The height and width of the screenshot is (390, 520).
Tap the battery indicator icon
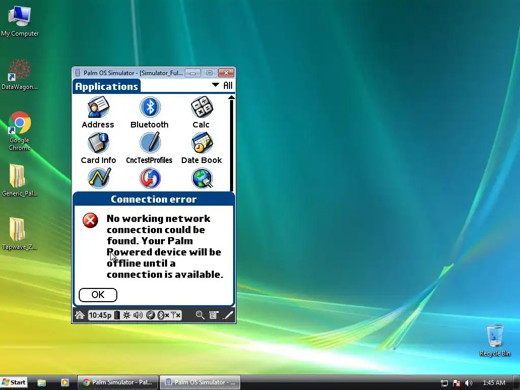pyautogui.click(x=117, y=315)
